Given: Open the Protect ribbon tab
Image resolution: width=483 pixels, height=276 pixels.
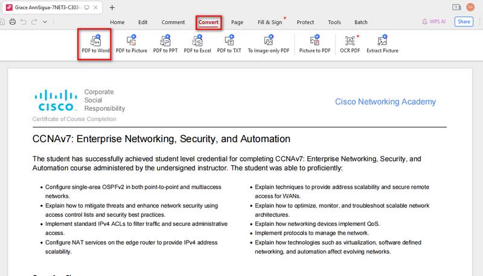Looking at the screenshot, I should click(305, 22).
